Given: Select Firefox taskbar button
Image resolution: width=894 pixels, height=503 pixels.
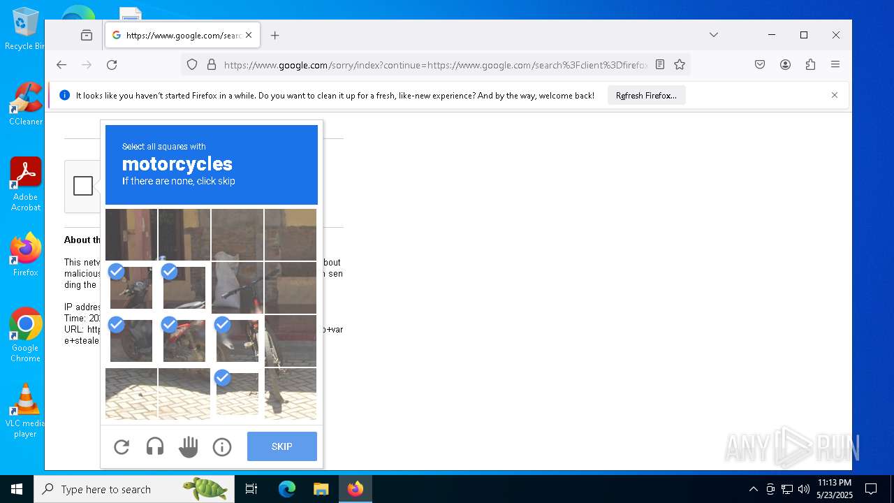Looking at the screenshot, I should [x=356, y=489].
